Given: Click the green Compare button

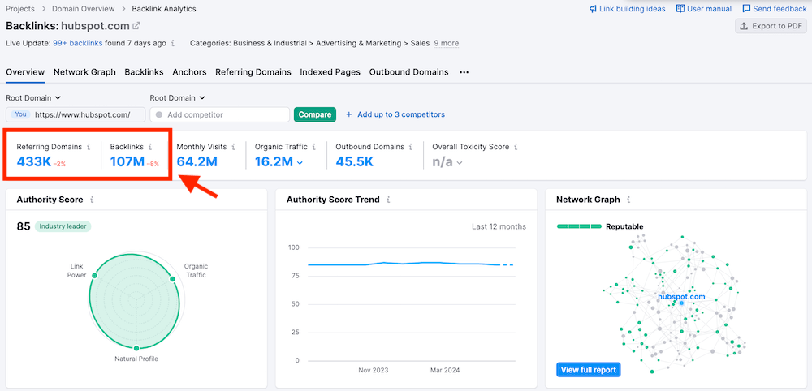Looking at the screenshot, I should [x=314, y=114].
